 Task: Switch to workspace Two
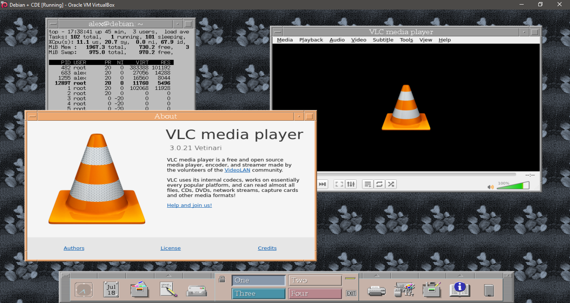coord(315,281)
